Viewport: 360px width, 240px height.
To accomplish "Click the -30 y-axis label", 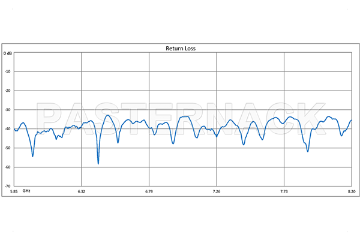I will (x=7, y=110).
